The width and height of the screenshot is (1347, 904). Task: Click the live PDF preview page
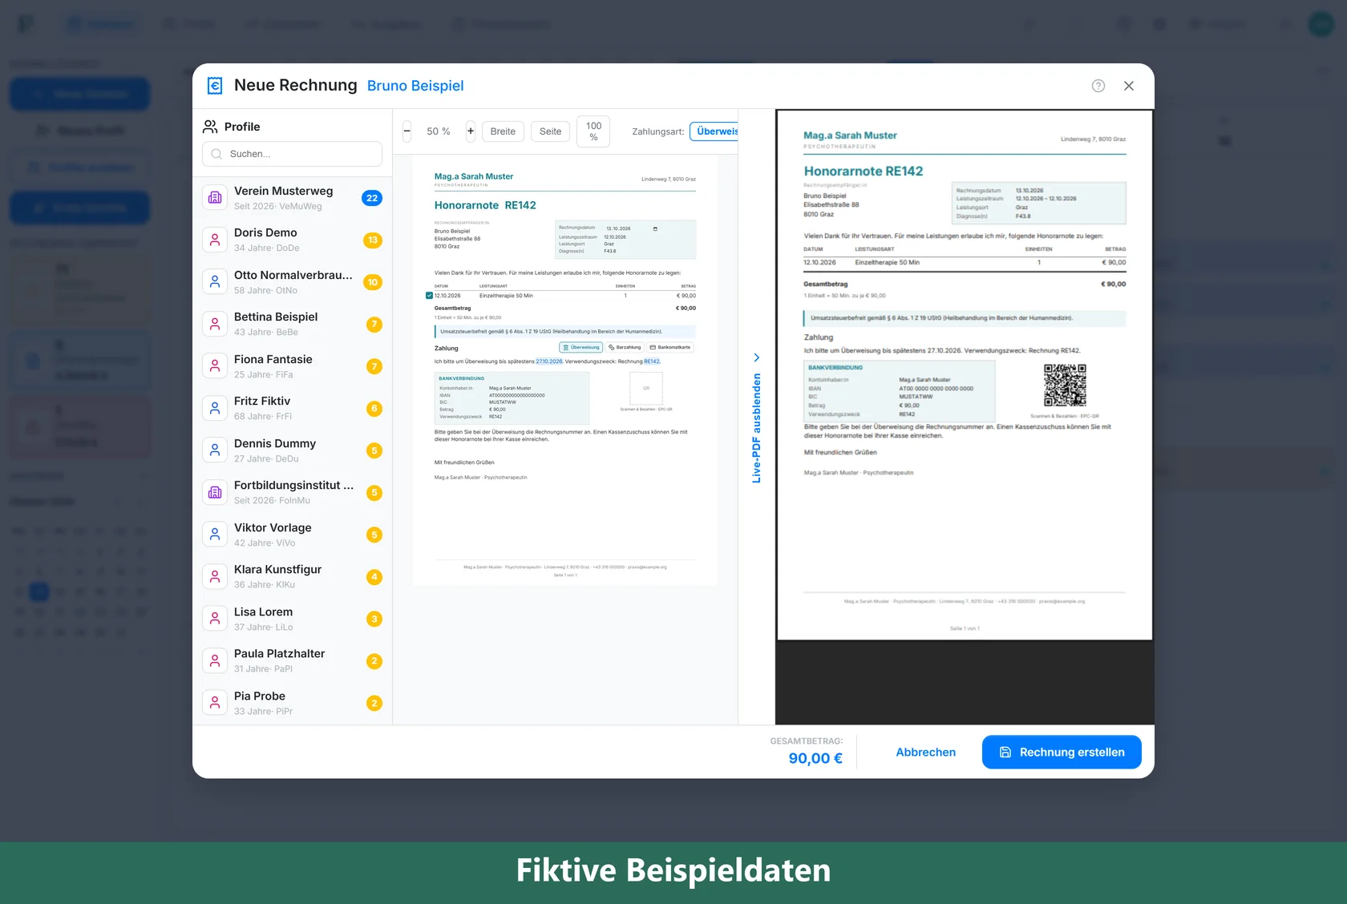[x=965, y=375]
